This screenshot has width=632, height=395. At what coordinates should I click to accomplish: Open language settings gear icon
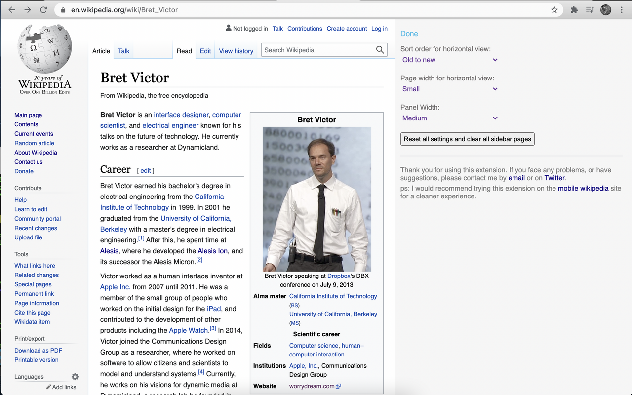75,377
